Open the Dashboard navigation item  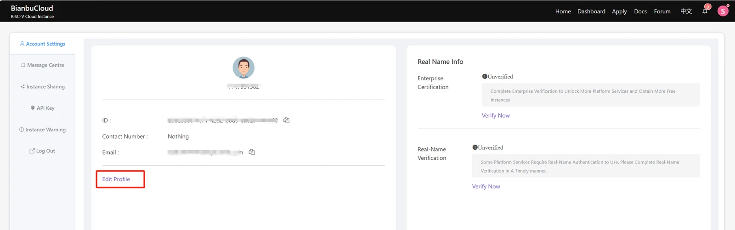pos(591,11)
